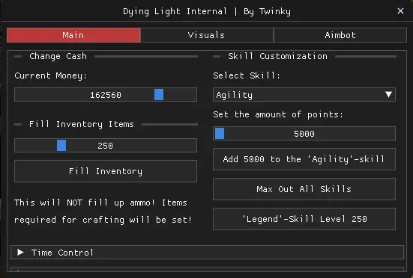Click 'Set the amount of points' label
The width and height of the screenshot is (413, 278).
click(278, 114)
